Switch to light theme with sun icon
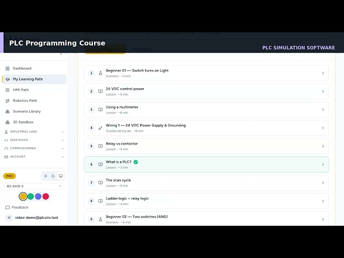The width and height of the screenshot is (344, 258). 46,176
